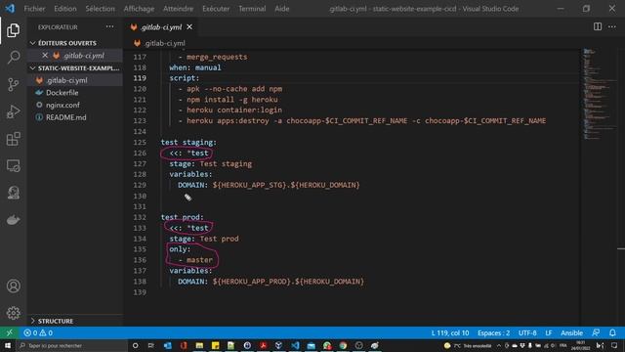Click the split editor icon

click(598, 26)
